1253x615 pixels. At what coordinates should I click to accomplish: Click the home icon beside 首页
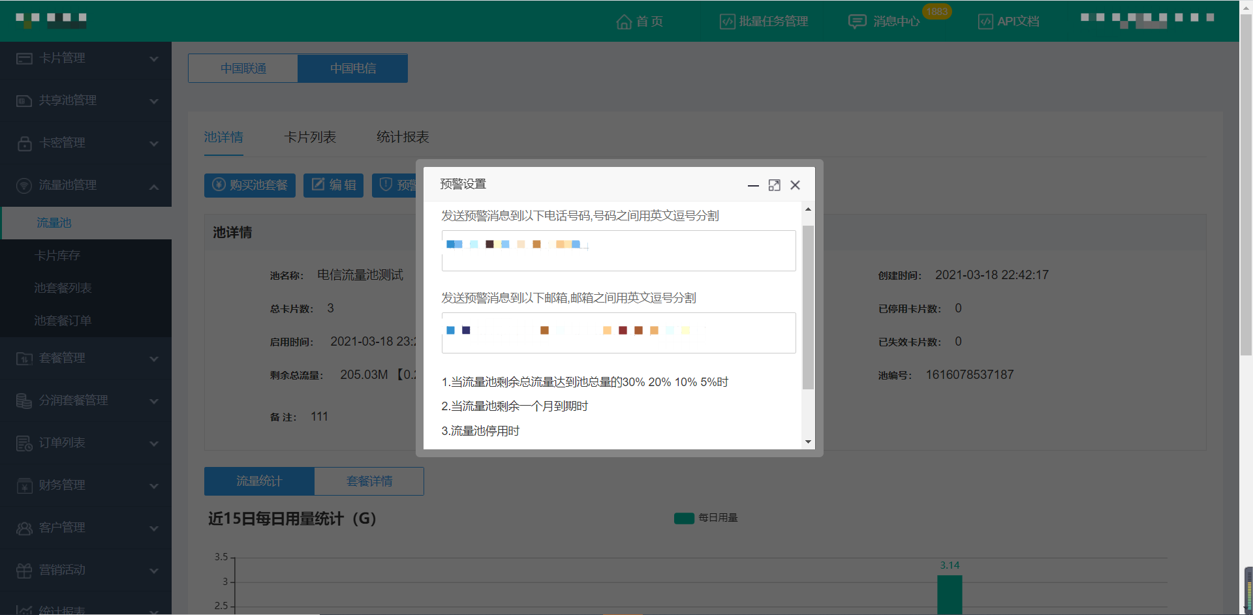click(x=624, y=22)
